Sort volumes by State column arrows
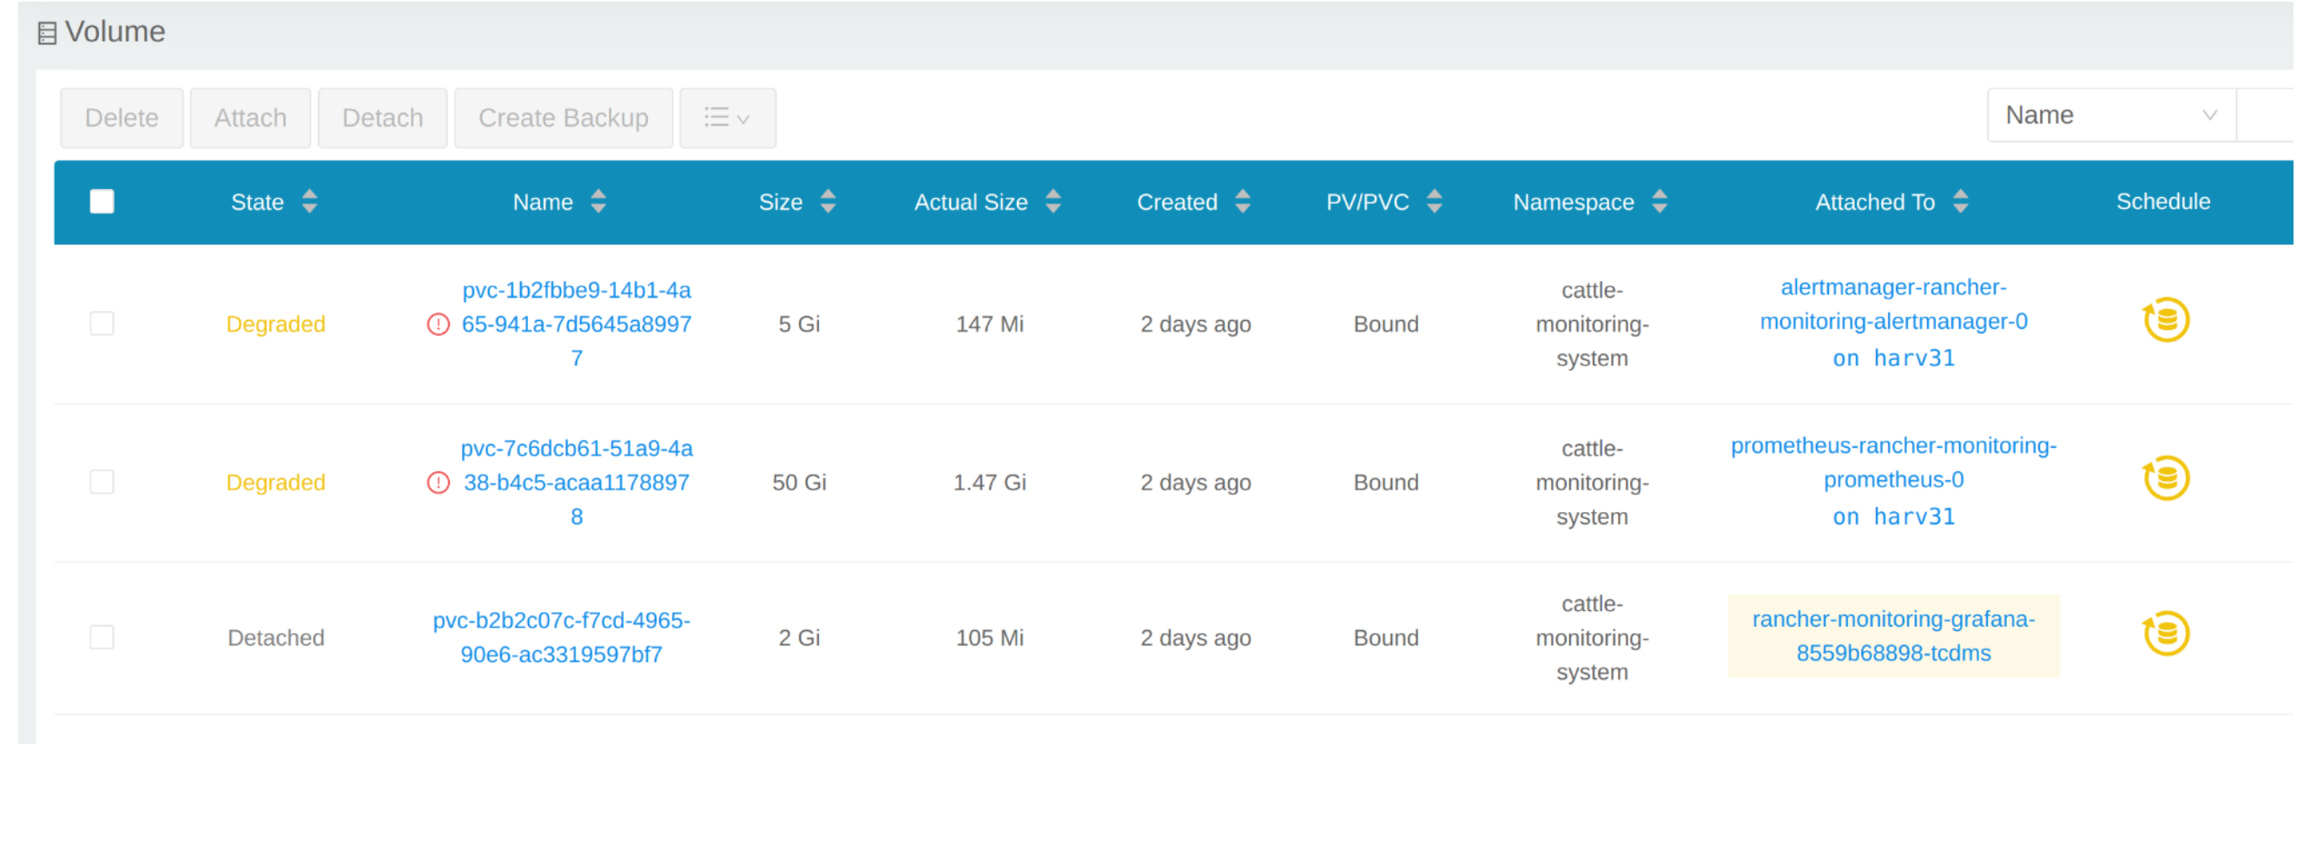The image size is (2317, 842). point(309,201)
